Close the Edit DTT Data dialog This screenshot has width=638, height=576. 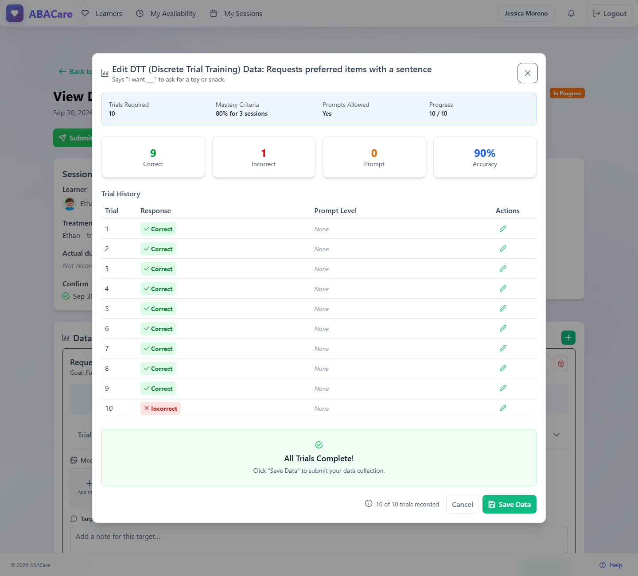527,73
